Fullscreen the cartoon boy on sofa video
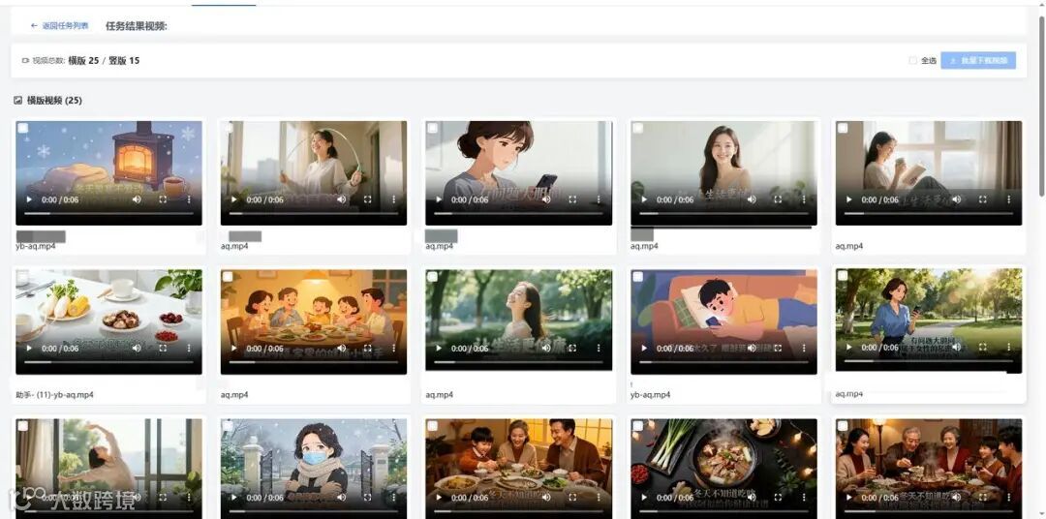1046x519 pixels. tap(778, 349)
